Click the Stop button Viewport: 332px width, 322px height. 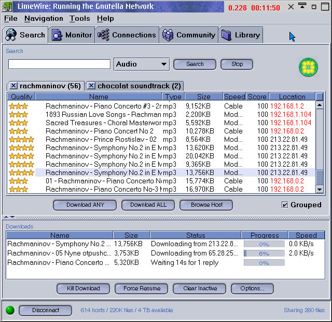click(x=237, y=64)
